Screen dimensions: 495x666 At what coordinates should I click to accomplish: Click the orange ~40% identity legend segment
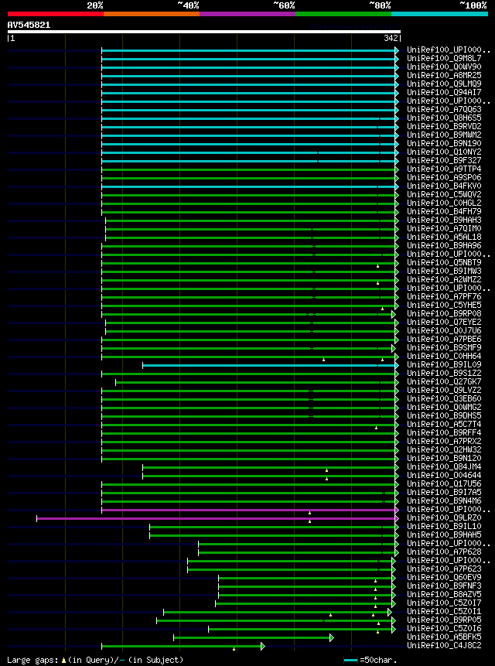click(152, 14)
